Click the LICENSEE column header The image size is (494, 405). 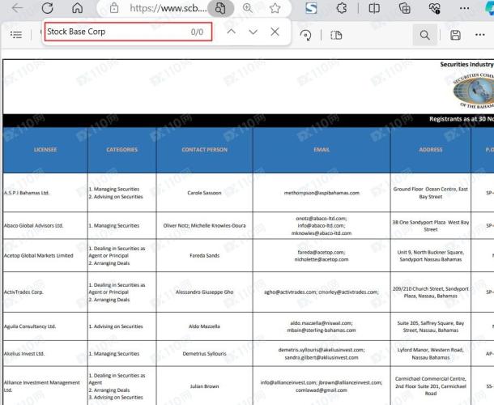[x=45, y=150]
